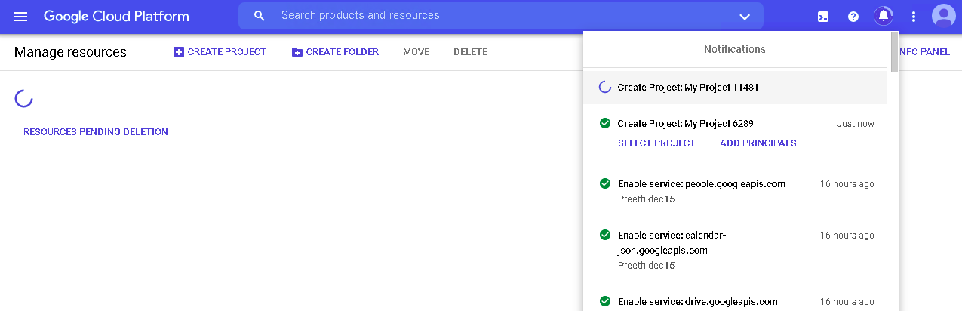Open the Create Project: My Project 11481 notification
The width and height of the screenshot is (962, 311).
tap(735, 88)
